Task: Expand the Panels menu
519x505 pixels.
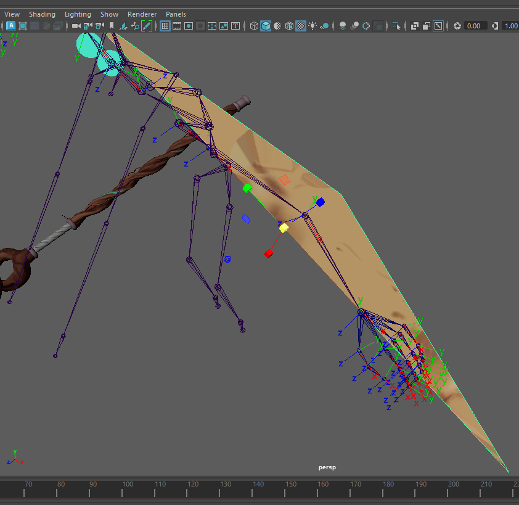Action: click(x=176, y=14)
